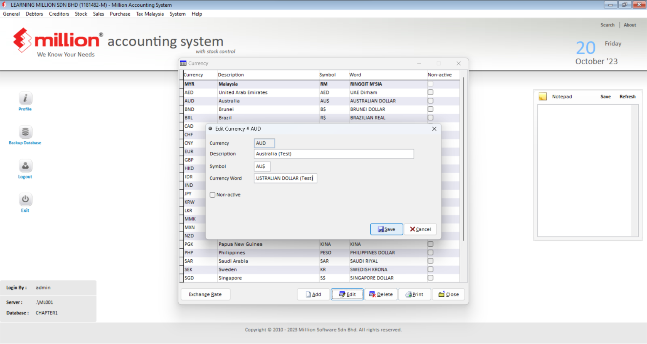Click the Backup Database icon
Screen dimensions: 647x344
tap(25, 132)
